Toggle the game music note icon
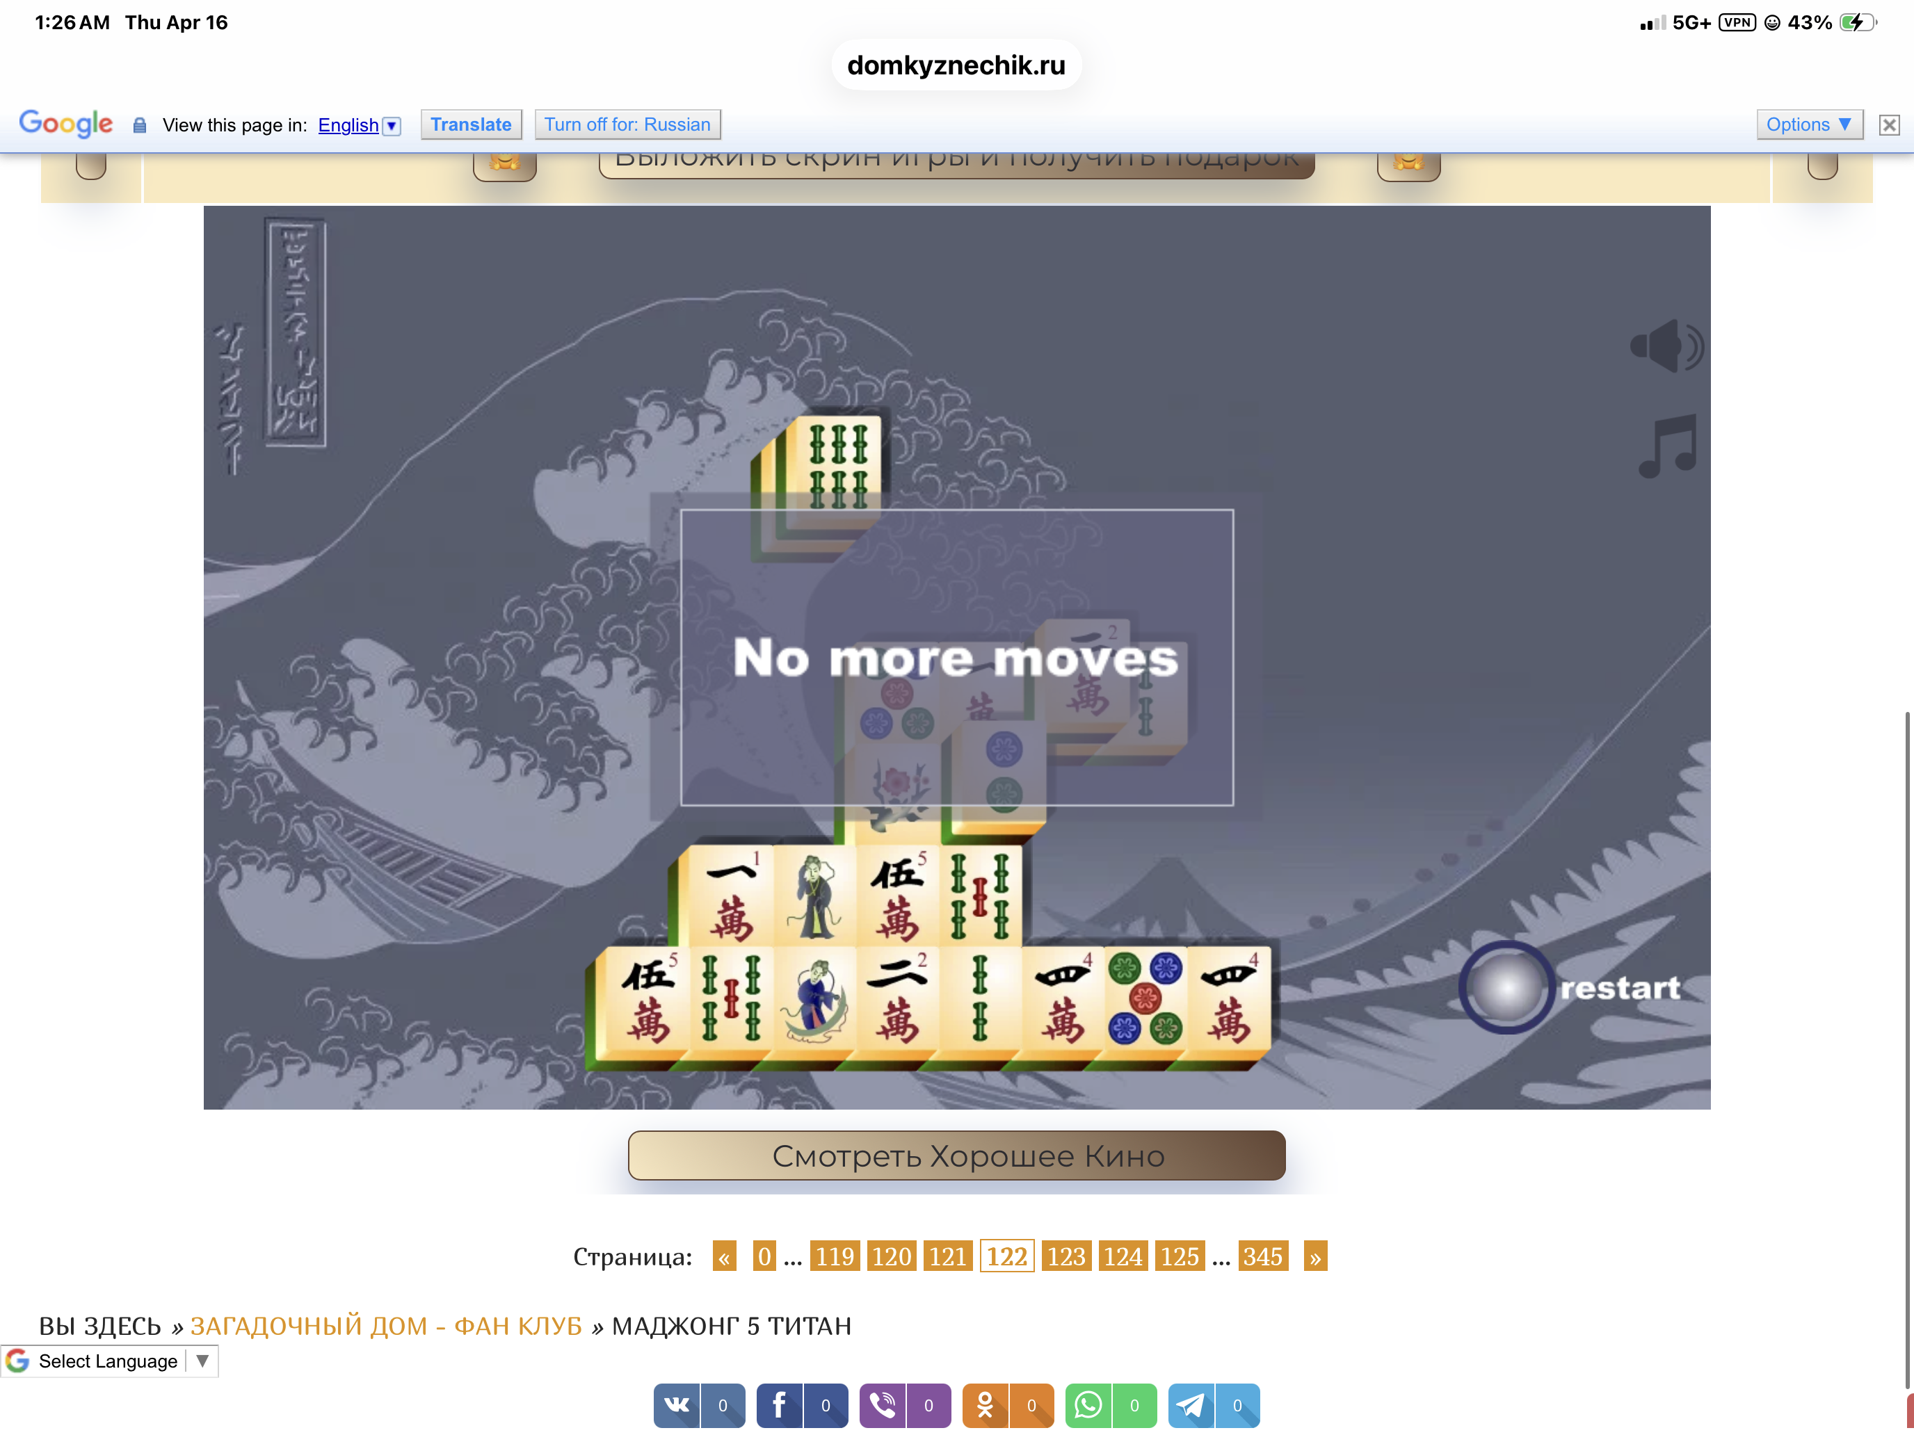Viewport: 1914px width, 1435px height. pyautogui.click(x=1667, y=446)
